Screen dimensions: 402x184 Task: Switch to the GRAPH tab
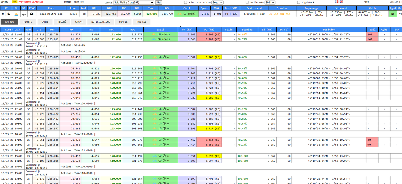[79, 22]
